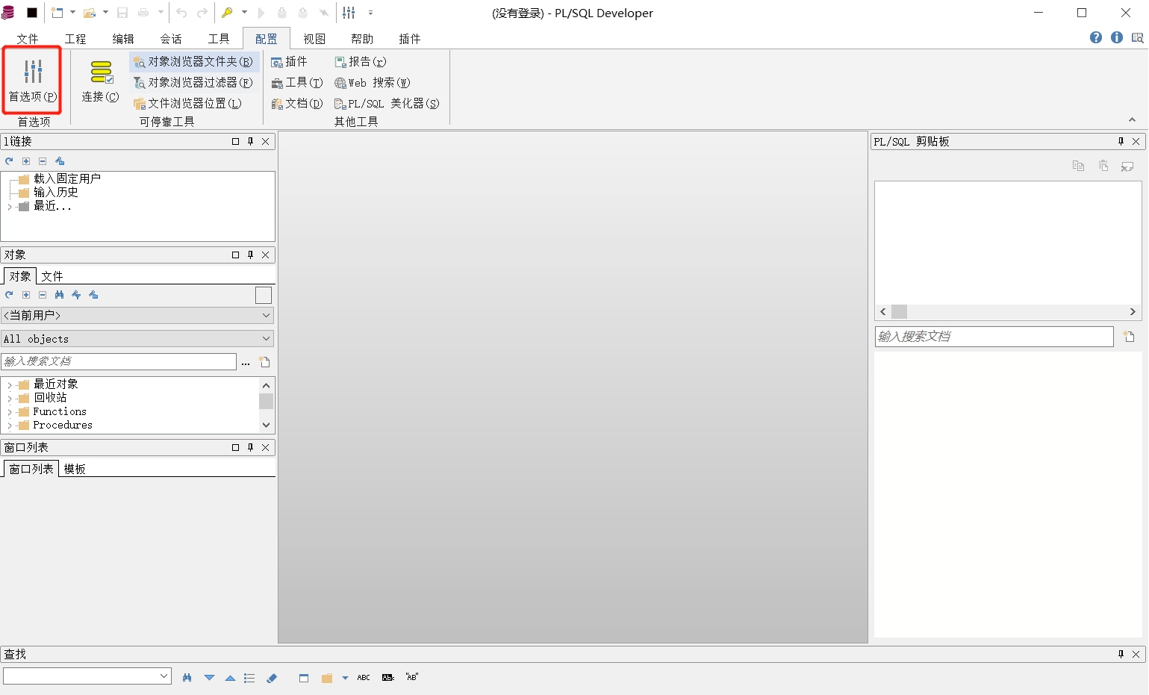Toggle the ABC case option in 查找 bar
The height and width of the screenshot is (695, 1149).
point(364,678)
